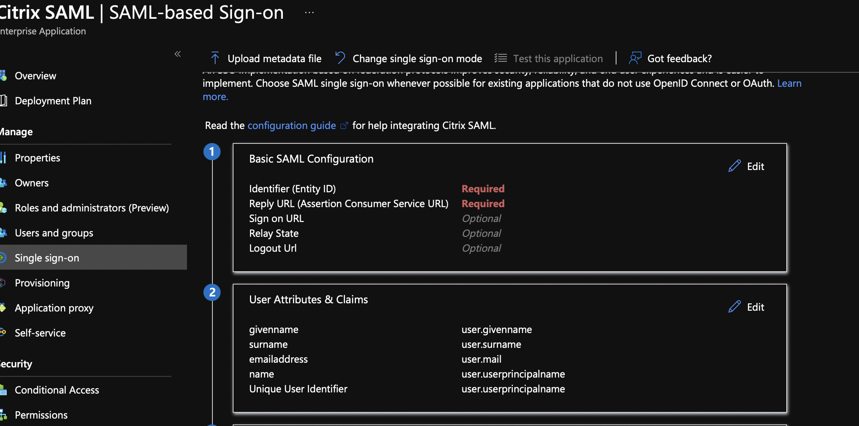Click the Self-service key icon
This screenshot has width=859, height=426.
[3, 333]
